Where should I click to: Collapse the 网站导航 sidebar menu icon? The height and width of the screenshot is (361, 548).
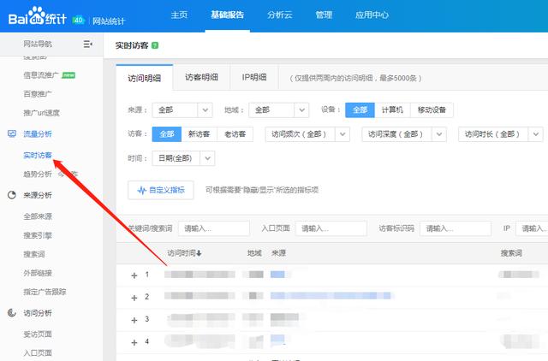[x=87, y=44]
